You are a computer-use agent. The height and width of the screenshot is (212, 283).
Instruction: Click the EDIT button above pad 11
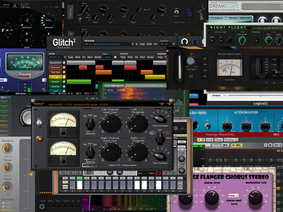pyautogui.click(x=137, y=178)
